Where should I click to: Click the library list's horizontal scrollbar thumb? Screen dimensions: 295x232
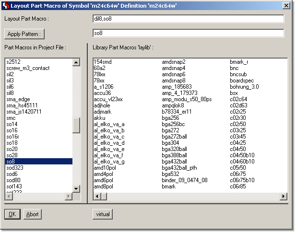tap(104, 197)
